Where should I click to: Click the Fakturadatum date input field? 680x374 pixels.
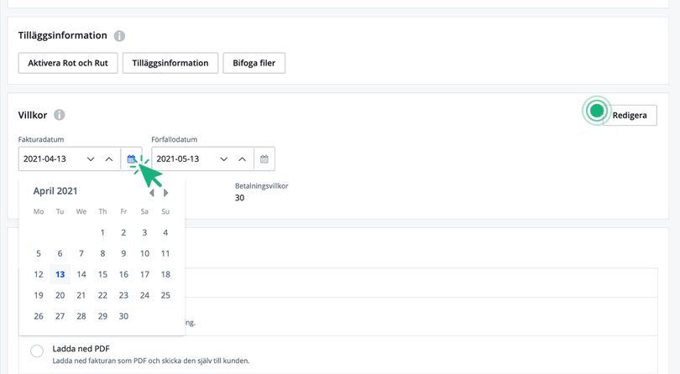pos(50,159)
